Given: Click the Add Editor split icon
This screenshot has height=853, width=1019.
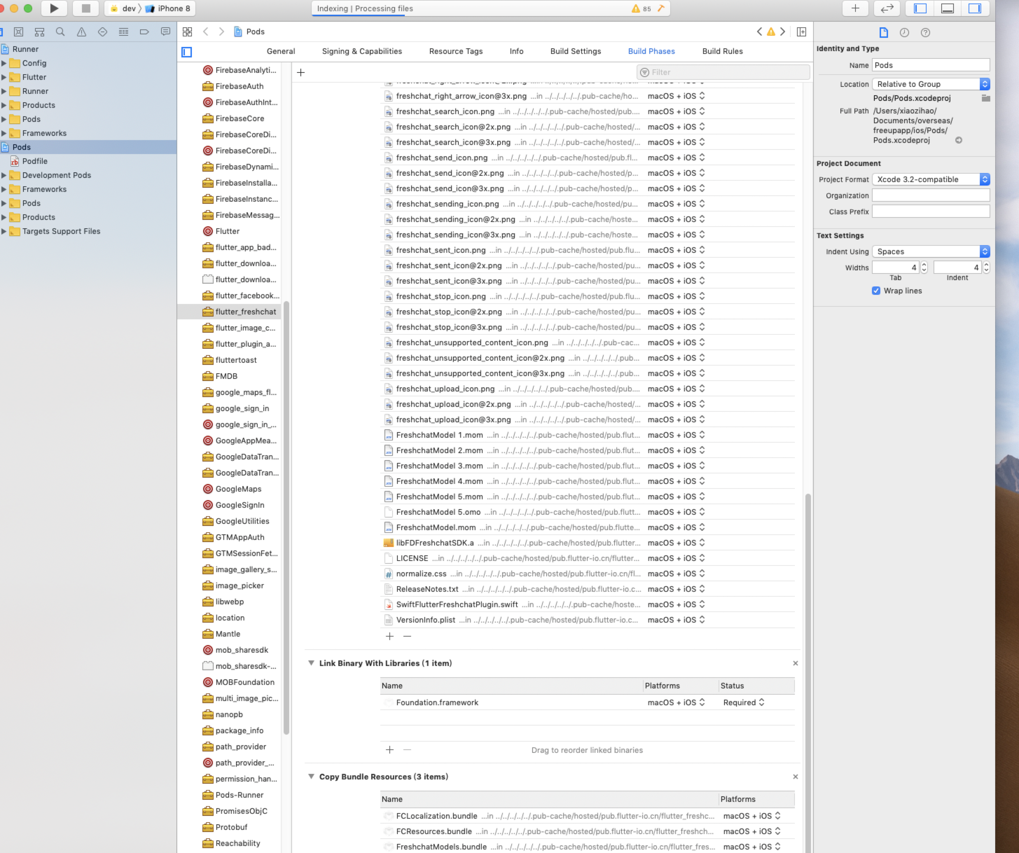Looking at the screenshot, I should (x=802, y=32).
